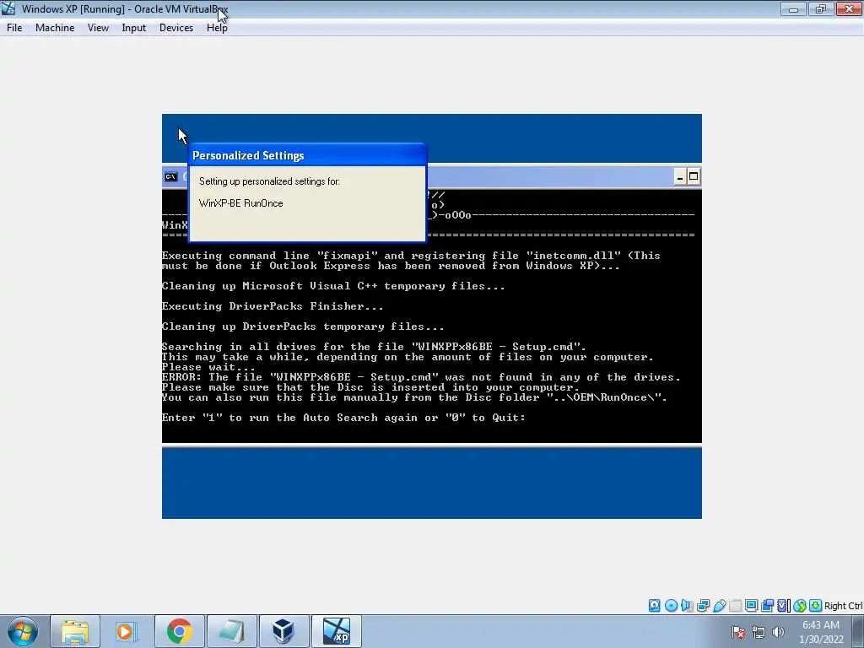Click the mouse integration indicator icon
This screenshot has width=864, height=648.
coord(800,606)
